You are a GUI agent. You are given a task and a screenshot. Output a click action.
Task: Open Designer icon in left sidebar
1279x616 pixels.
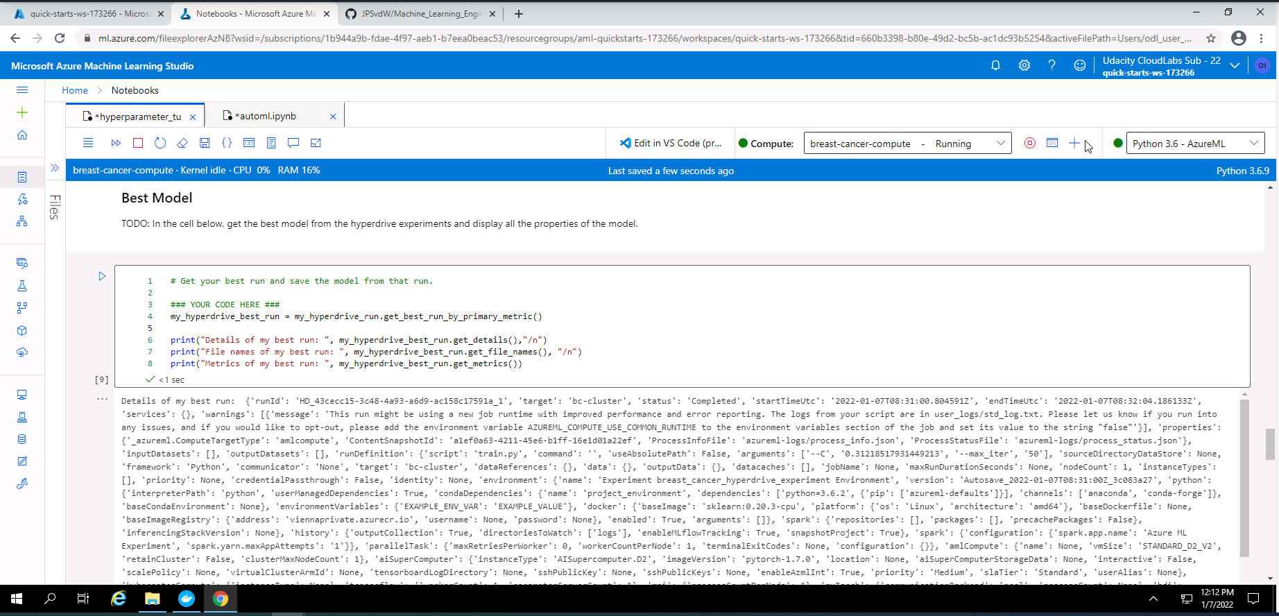pos(22,221)
